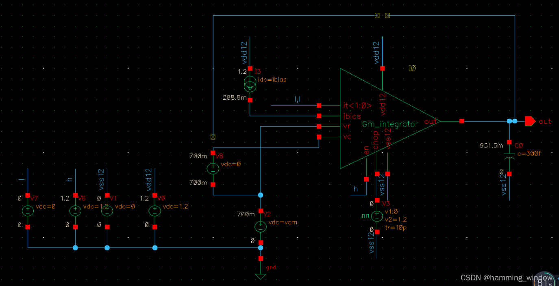Click the vdc=vcm parameter text
This screenshot has height=286, width=559.
(x=283, y=222)
